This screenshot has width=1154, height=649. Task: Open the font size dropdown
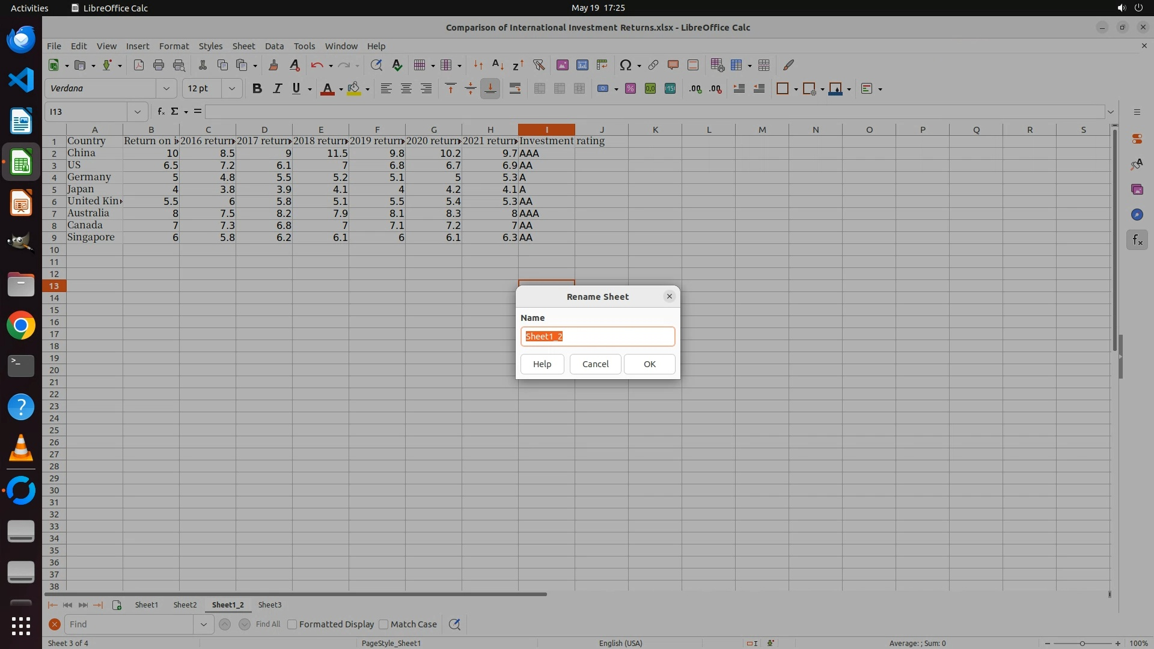231,89
